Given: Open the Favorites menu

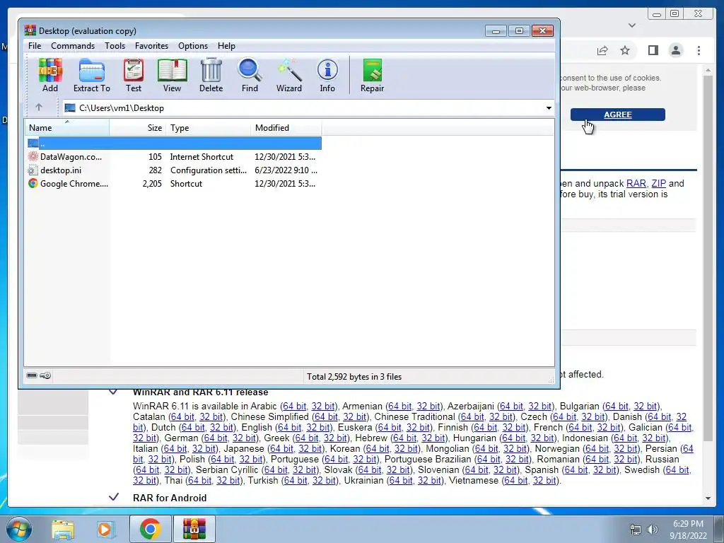Looking at the screenshot, I should 151,46.
